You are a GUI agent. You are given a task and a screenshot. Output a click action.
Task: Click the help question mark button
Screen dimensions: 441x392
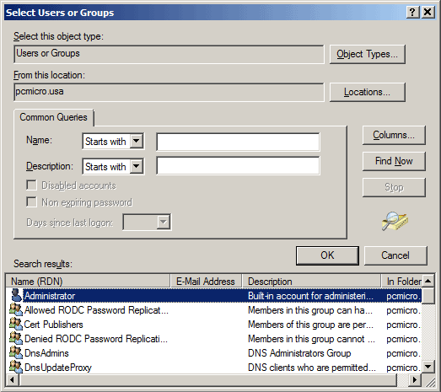coord(412,13)
